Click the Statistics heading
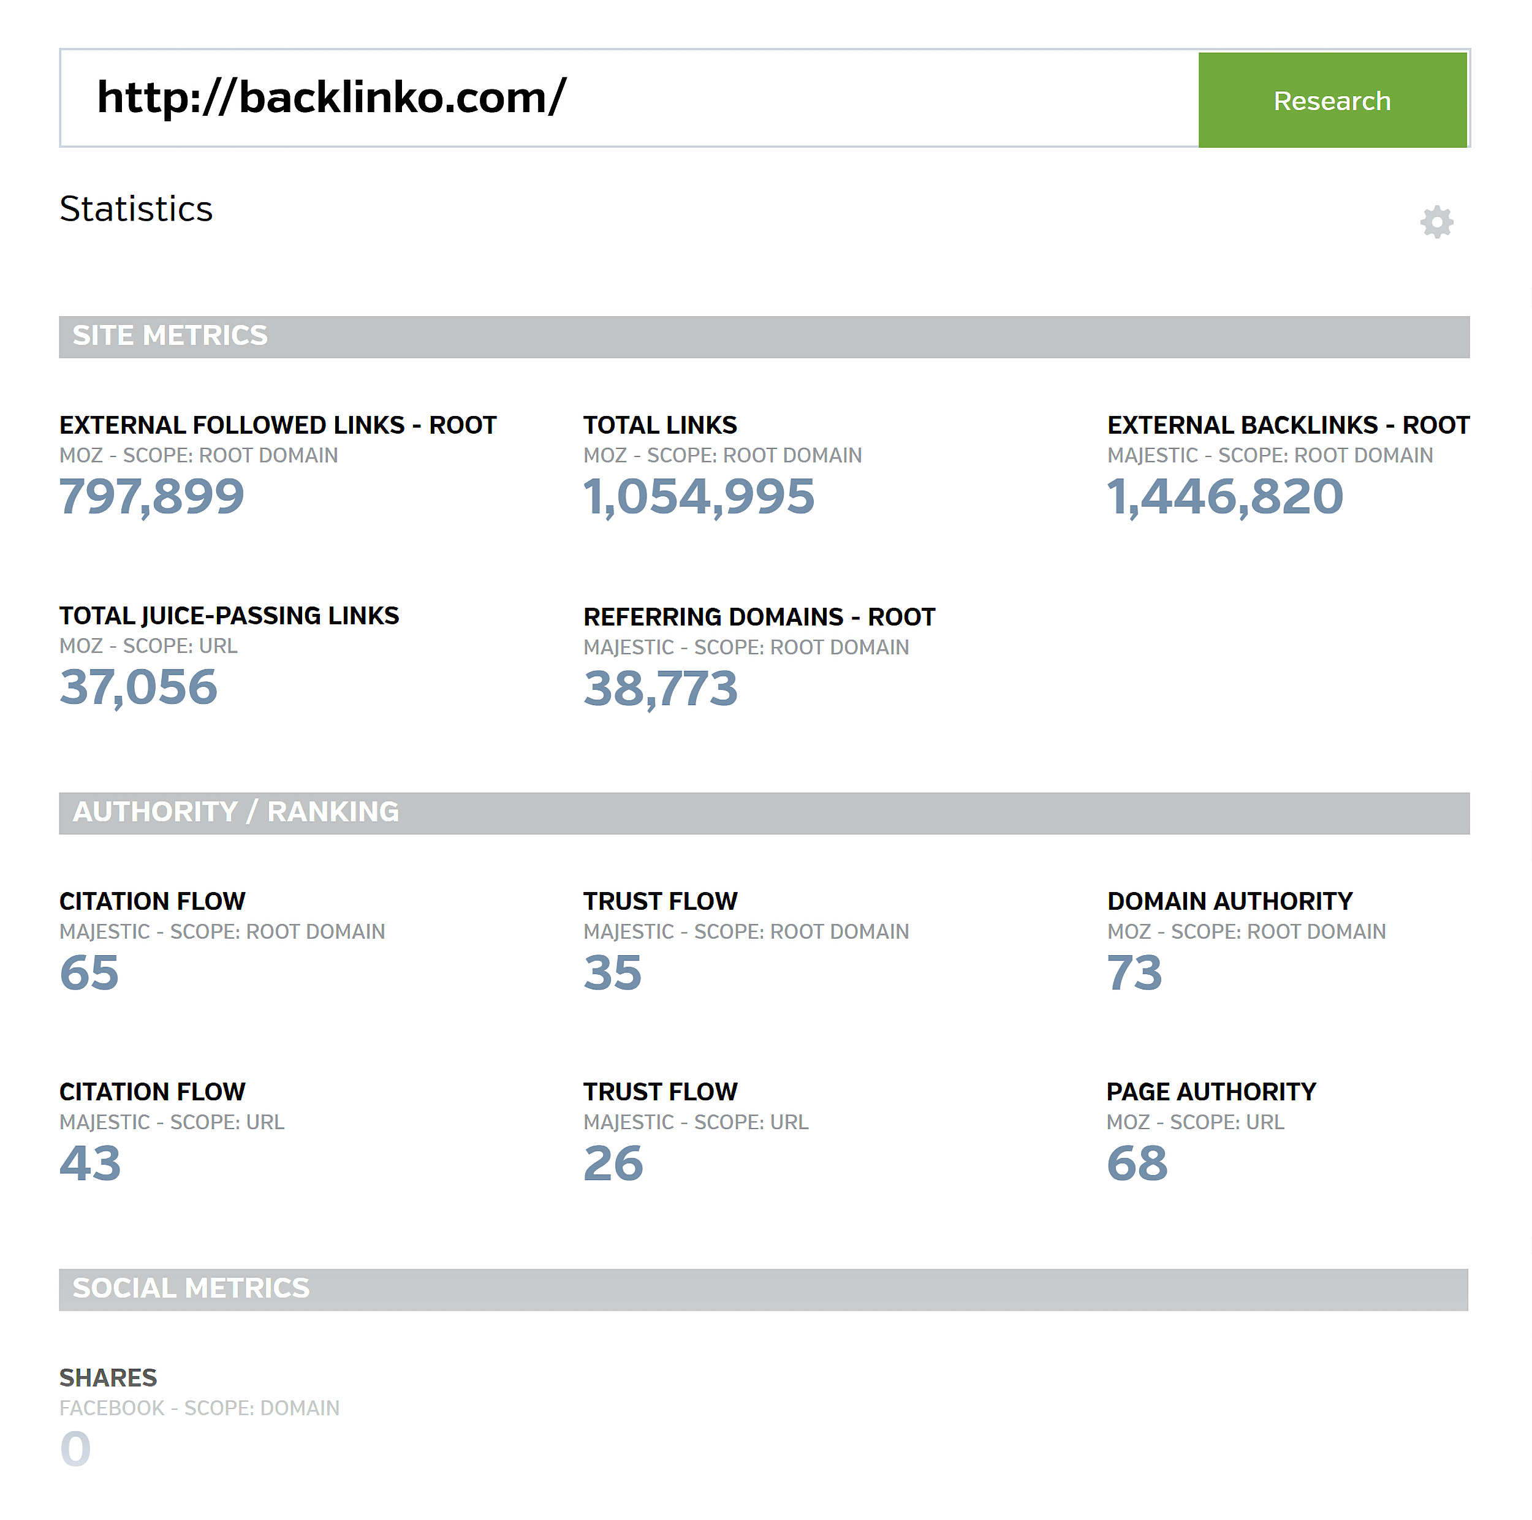Viewport: 1532px width, 1520px height. pos(135,210)
